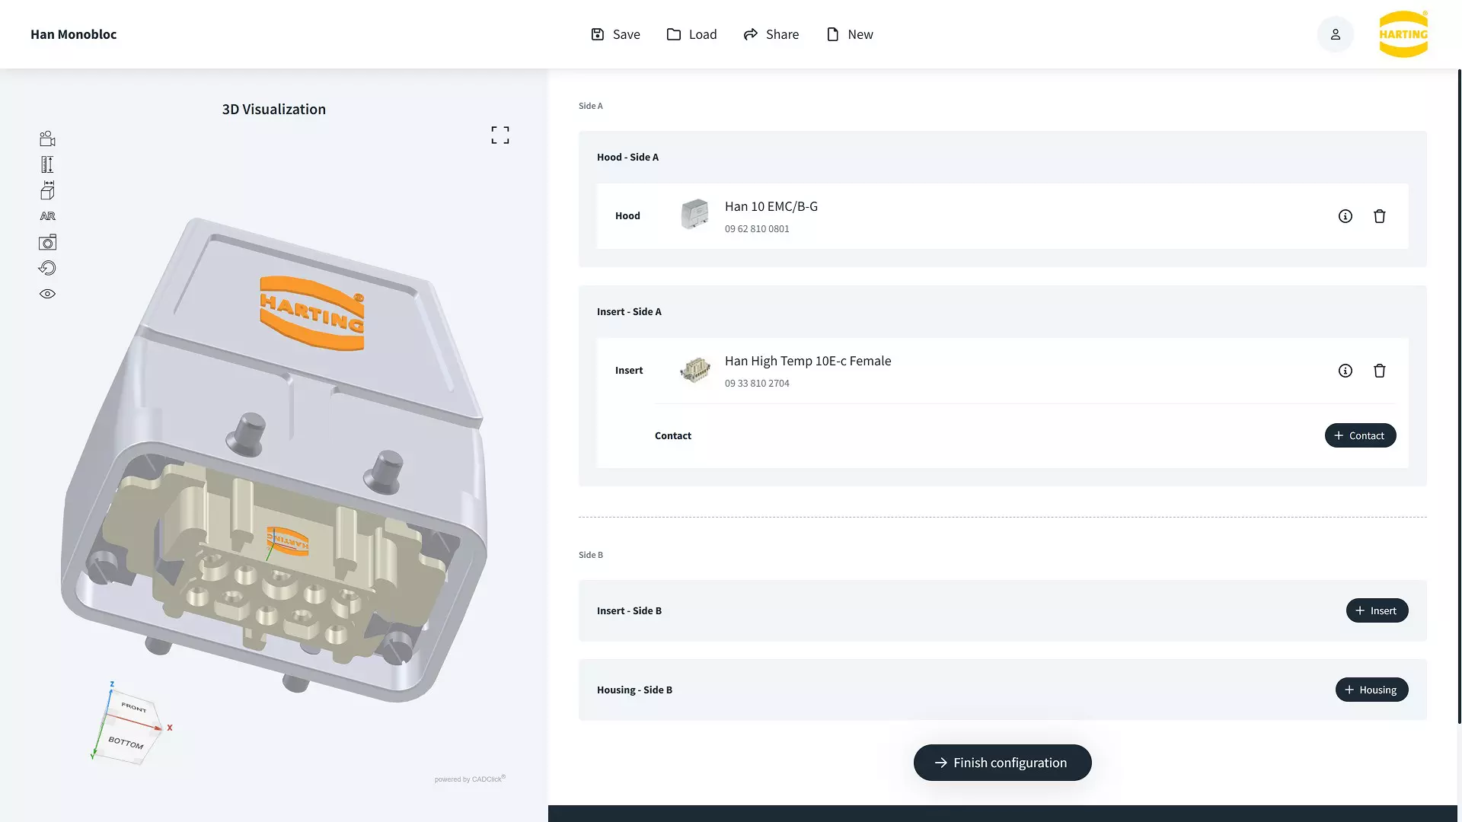Click the Han High Temp 10E-c Female name
Viewport: 1462px width, 822px height.
pos(808,361)
